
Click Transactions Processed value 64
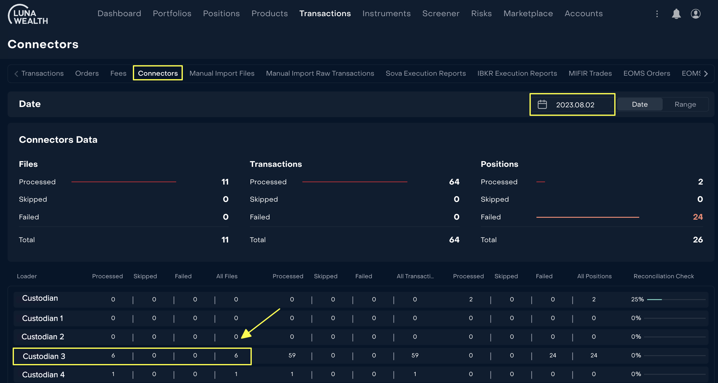454,182
